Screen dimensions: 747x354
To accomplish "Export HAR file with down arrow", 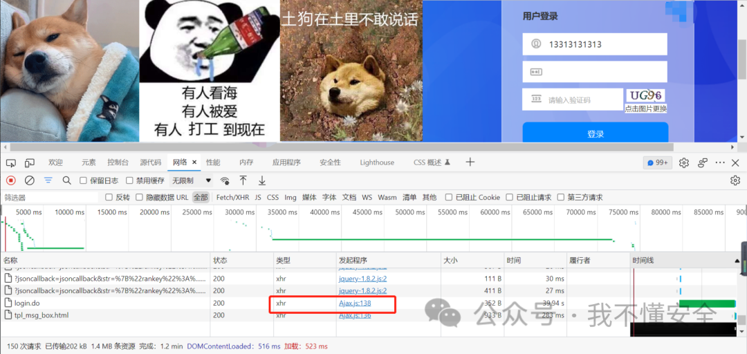I will 261,180.
